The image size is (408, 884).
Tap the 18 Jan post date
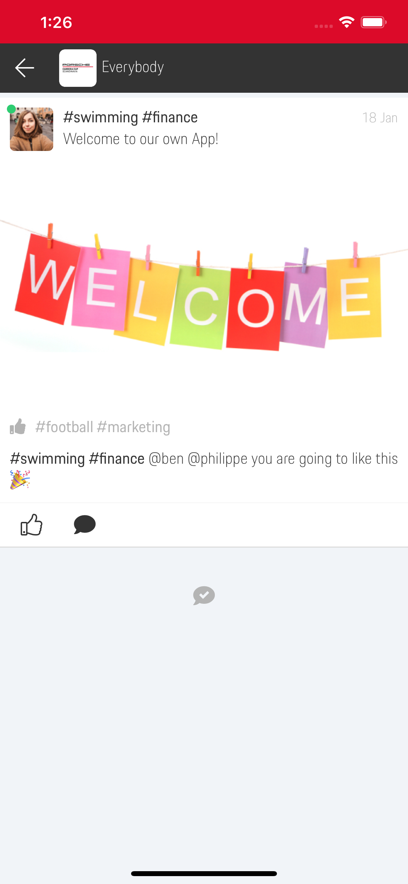point(380,118)
